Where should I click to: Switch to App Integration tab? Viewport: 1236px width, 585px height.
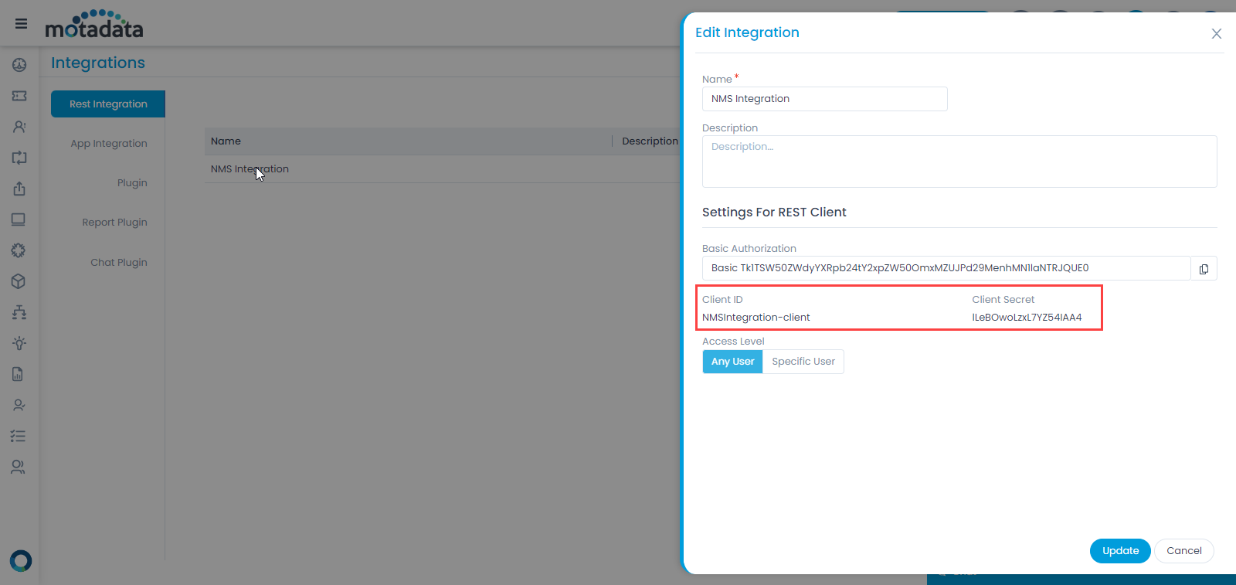click(108, 144)
